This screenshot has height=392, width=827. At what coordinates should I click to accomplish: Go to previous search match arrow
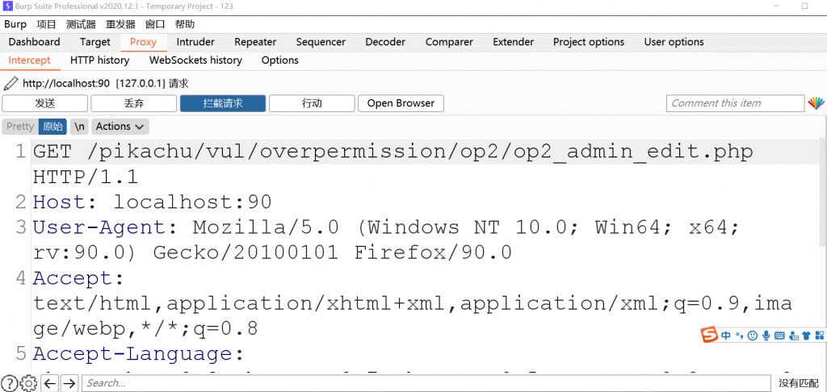click(x=49, y=383)
